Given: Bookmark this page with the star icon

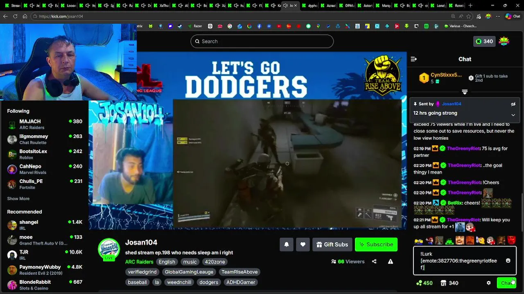Looking at the screenshot, I should point(469,16).
